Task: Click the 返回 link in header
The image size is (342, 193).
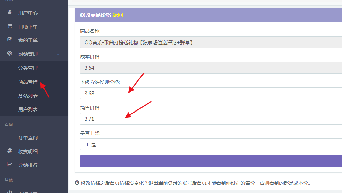Action: click(118, 15)
